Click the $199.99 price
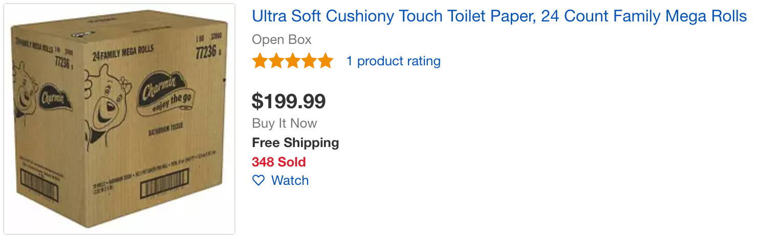780x240 pixels. (289, 101)
